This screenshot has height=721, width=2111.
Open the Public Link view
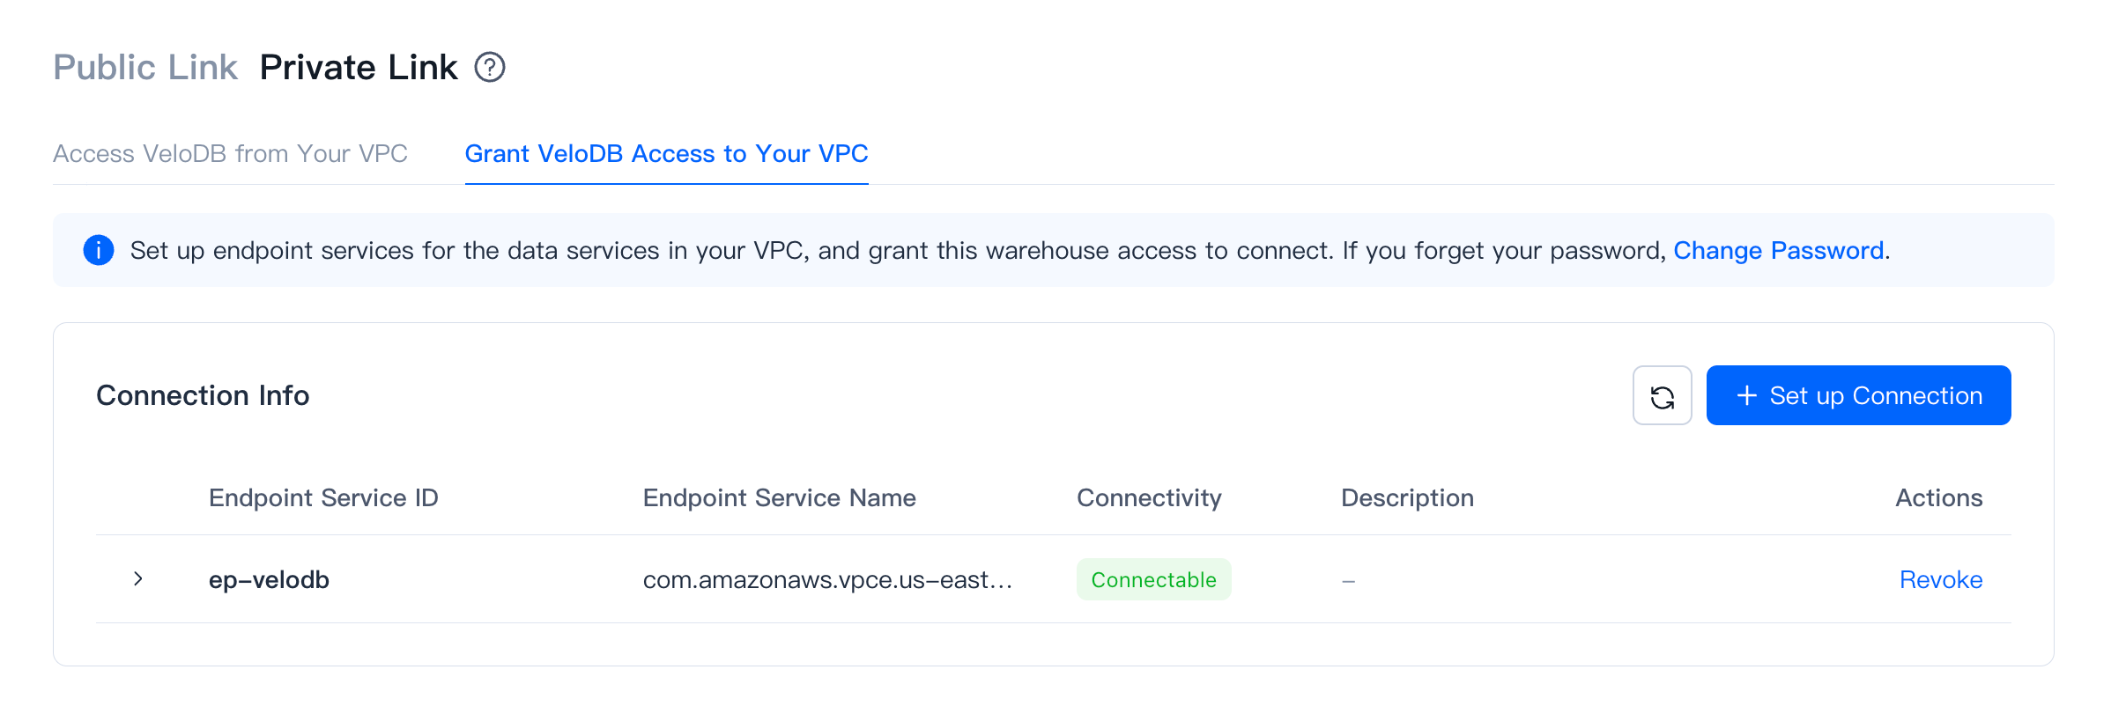[x=145, y=66]
